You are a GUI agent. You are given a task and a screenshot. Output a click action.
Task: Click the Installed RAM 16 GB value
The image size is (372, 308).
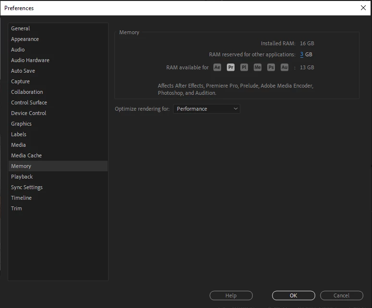point(307,43)
